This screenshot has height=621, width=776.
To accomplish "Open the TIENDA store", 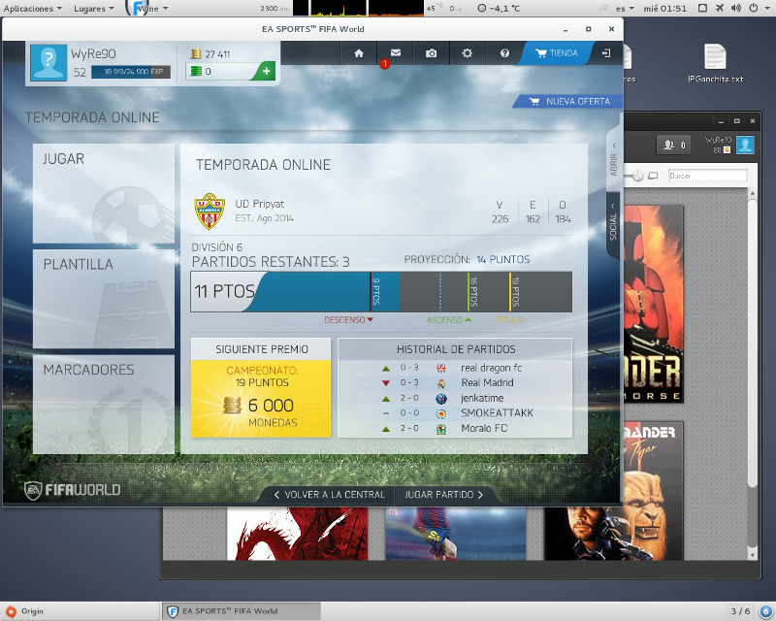I will coord(556,53).
